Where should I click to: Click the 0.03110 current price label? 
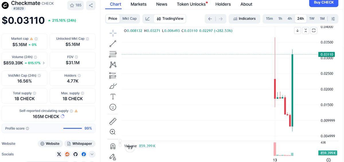pyautogui.click(x=326, y=54)
